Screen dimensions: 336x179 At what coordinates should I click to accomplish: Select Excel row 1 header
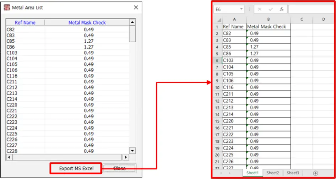(217, 27)
